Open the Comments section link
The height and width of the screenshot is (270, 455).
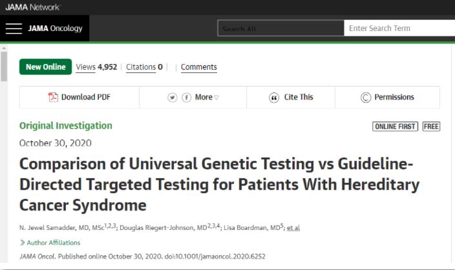pyautogui.click(x=199, y=67)
